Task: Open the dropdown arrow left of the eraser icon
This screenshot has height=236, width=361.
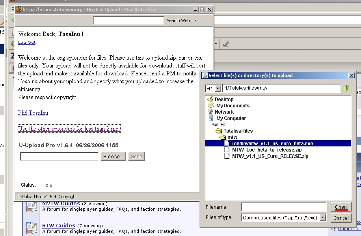Action: 216,44
